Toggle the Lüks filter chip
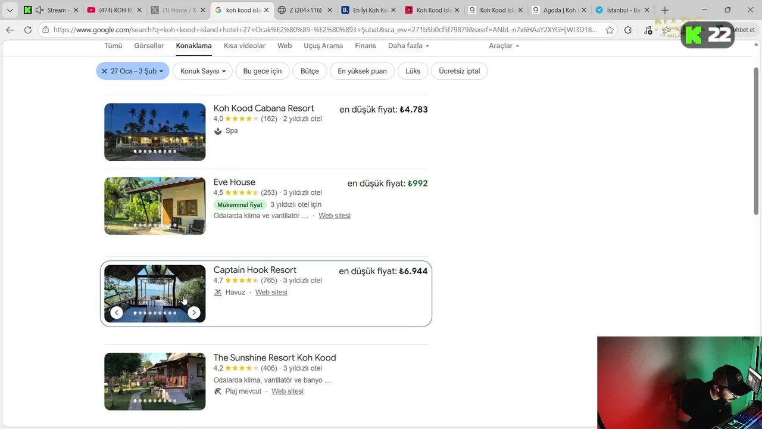The image size is (762, 429). click(413, 71)
